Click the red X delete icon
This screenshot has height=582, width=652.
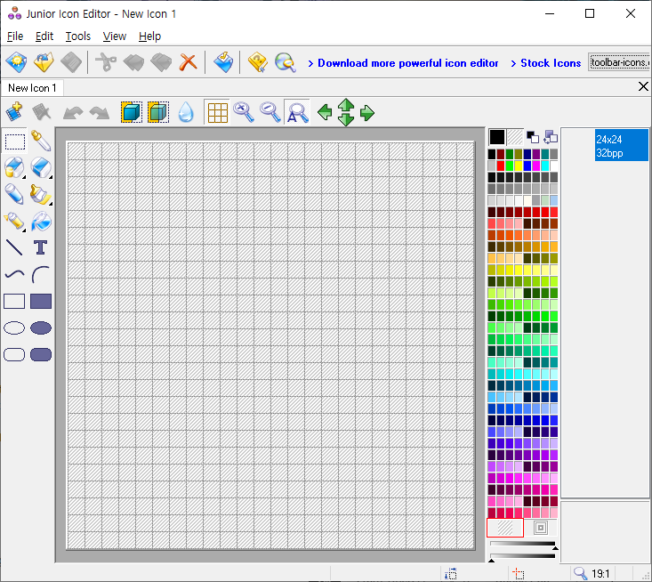click(x=188, y=62)
